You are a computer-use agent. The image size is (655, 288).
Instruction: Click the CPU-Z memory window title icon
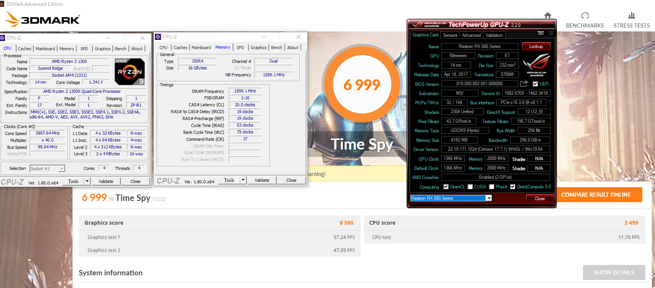pyautogui.click(x=158, y=37)
